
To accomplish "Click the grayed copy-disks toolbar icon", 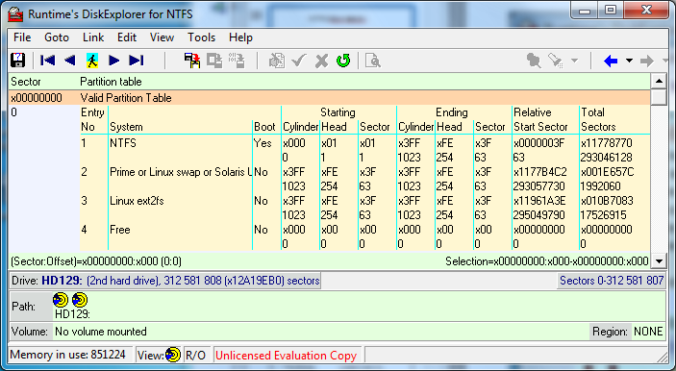I will point(214,61).
